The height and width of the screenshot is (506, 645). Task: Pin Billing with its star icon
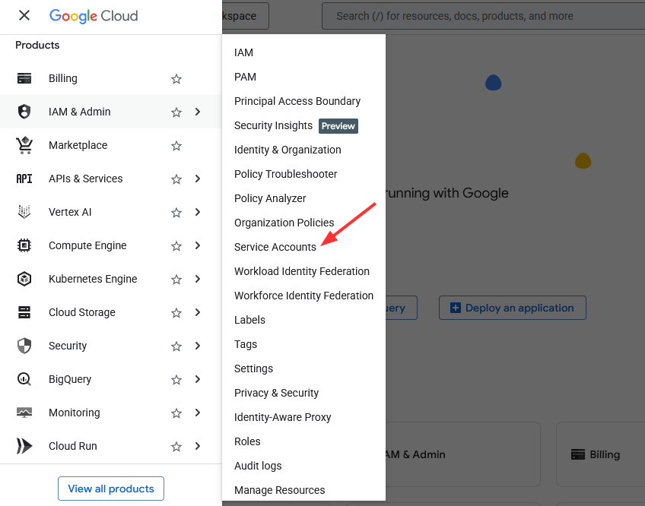coord(176,78)
